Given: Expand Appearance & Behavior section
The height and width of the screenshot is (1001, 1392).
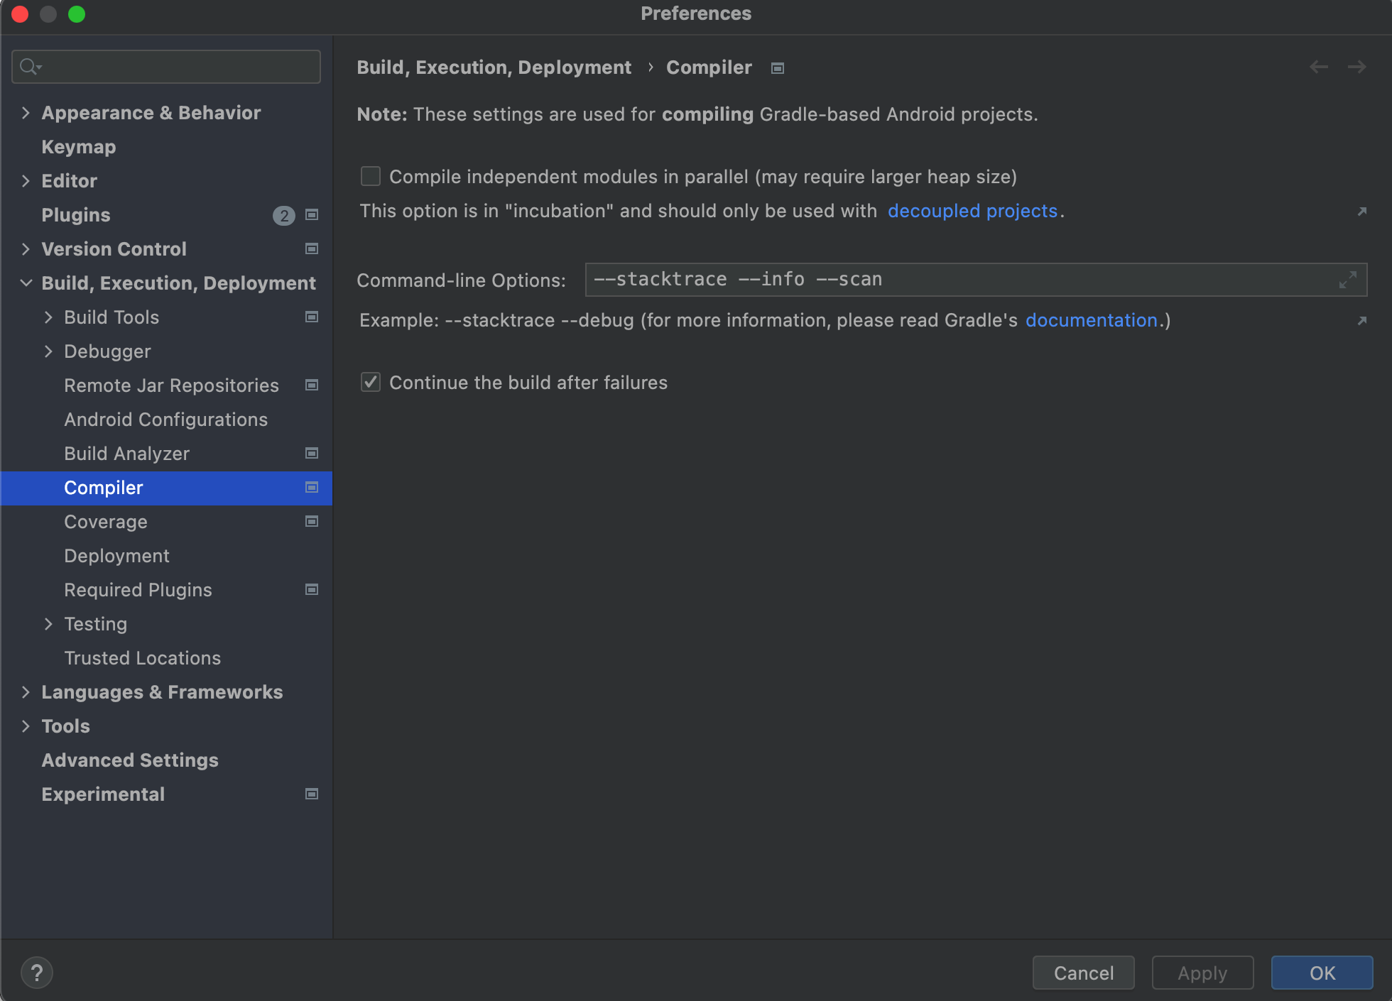Looking at the screenshot, I should click(26, 113).
